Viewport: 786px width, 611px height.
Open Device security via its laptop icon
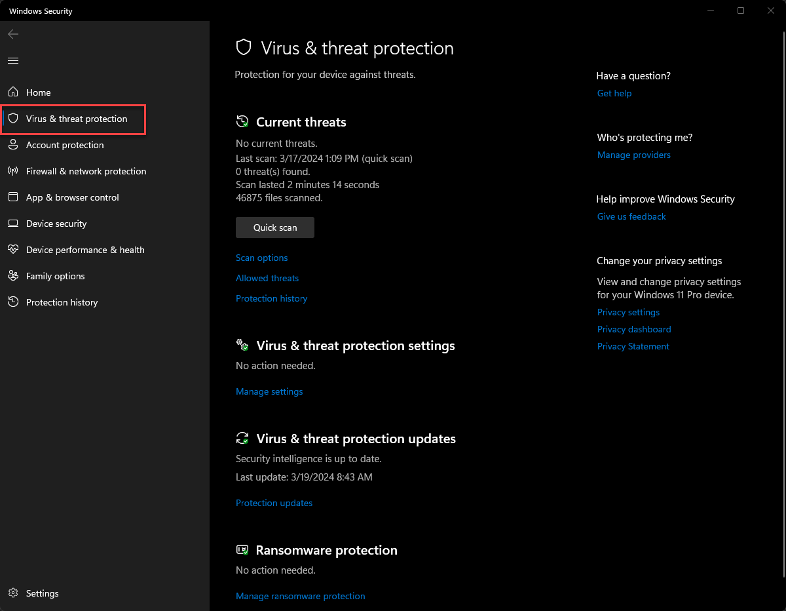point(13,224)
